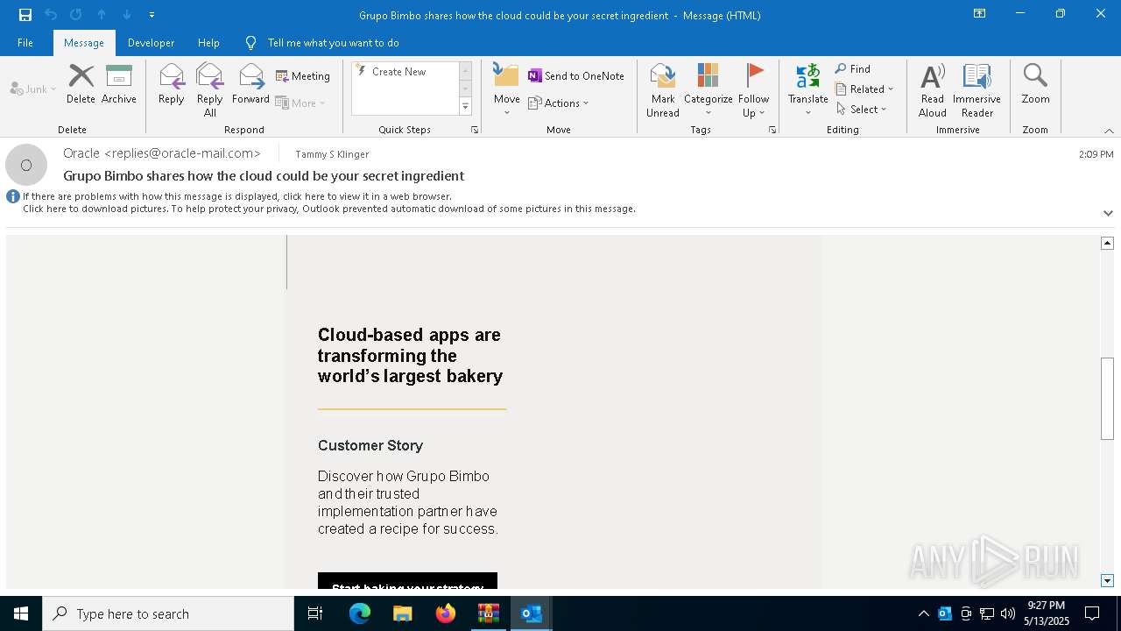The width and height of the screenshot is (1121, 631).
Task: Open the Zoom dialog
Action: pyautogui.click(x=1035, y=85)
